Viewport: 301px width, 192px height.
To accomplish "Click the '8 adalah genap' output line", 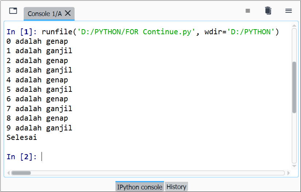I will 37,118.
